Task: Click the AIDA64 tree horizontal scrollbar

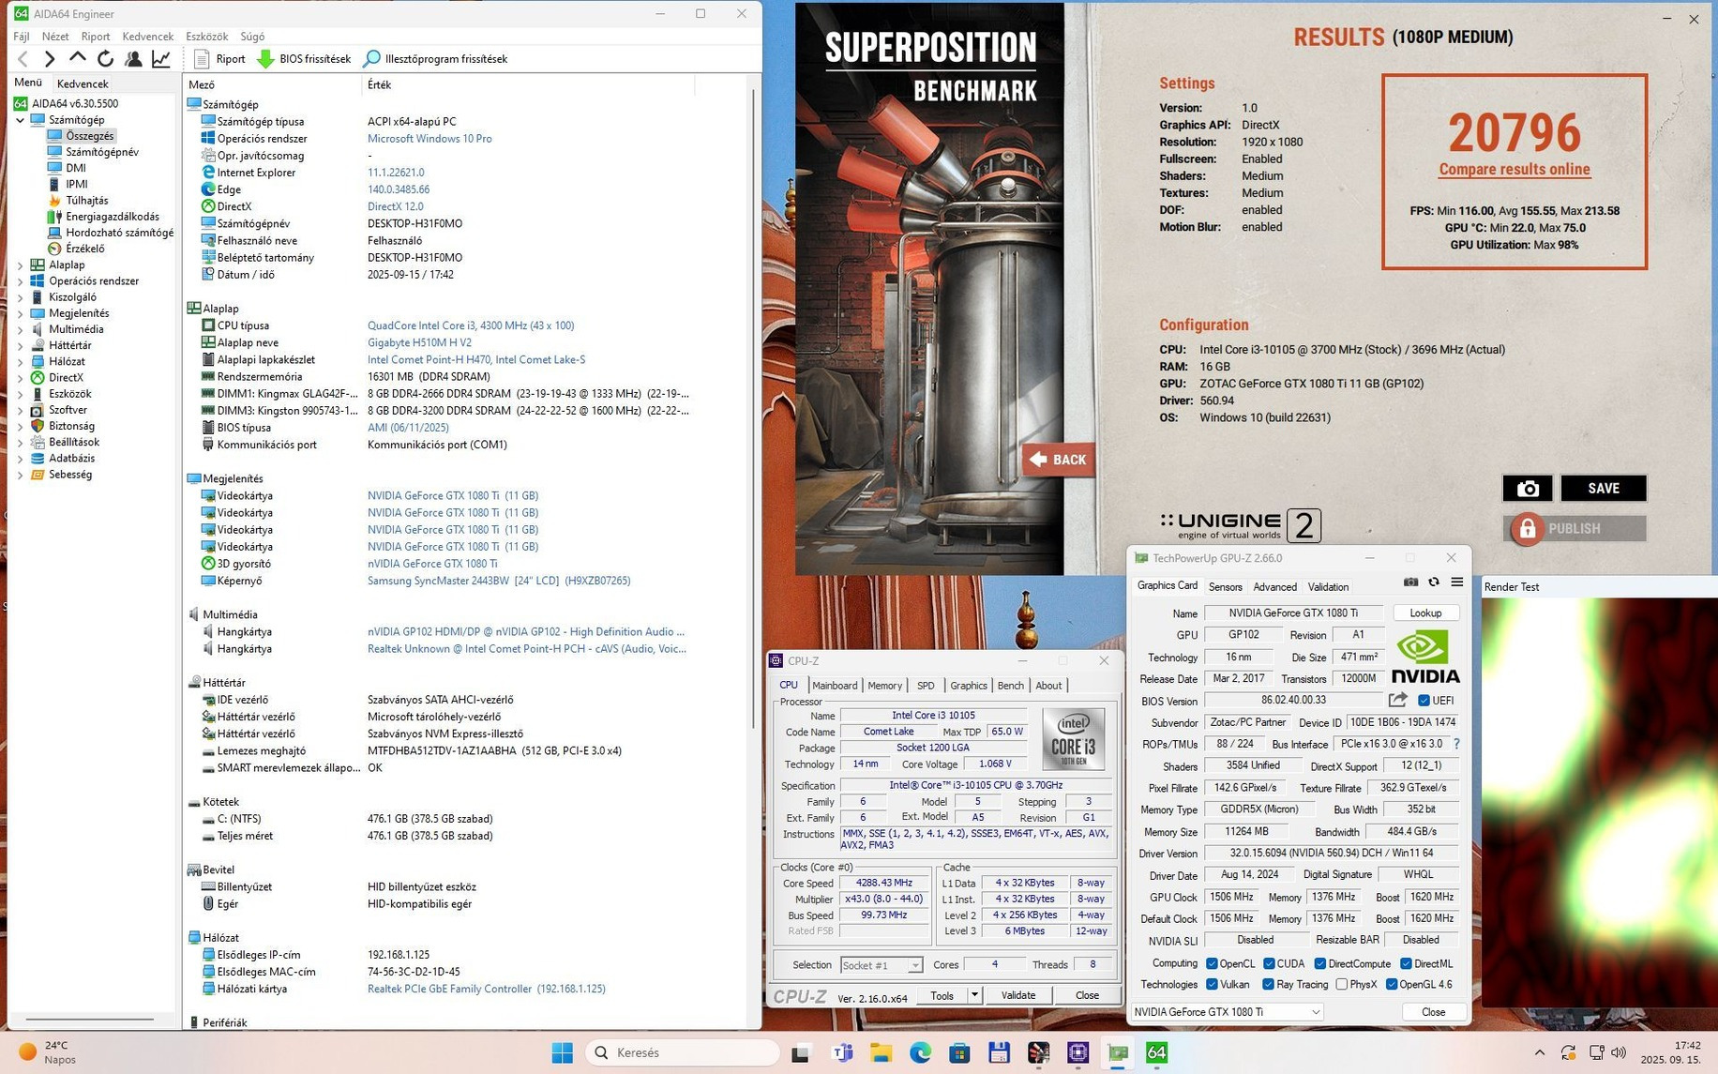Action: point(90,1020)
